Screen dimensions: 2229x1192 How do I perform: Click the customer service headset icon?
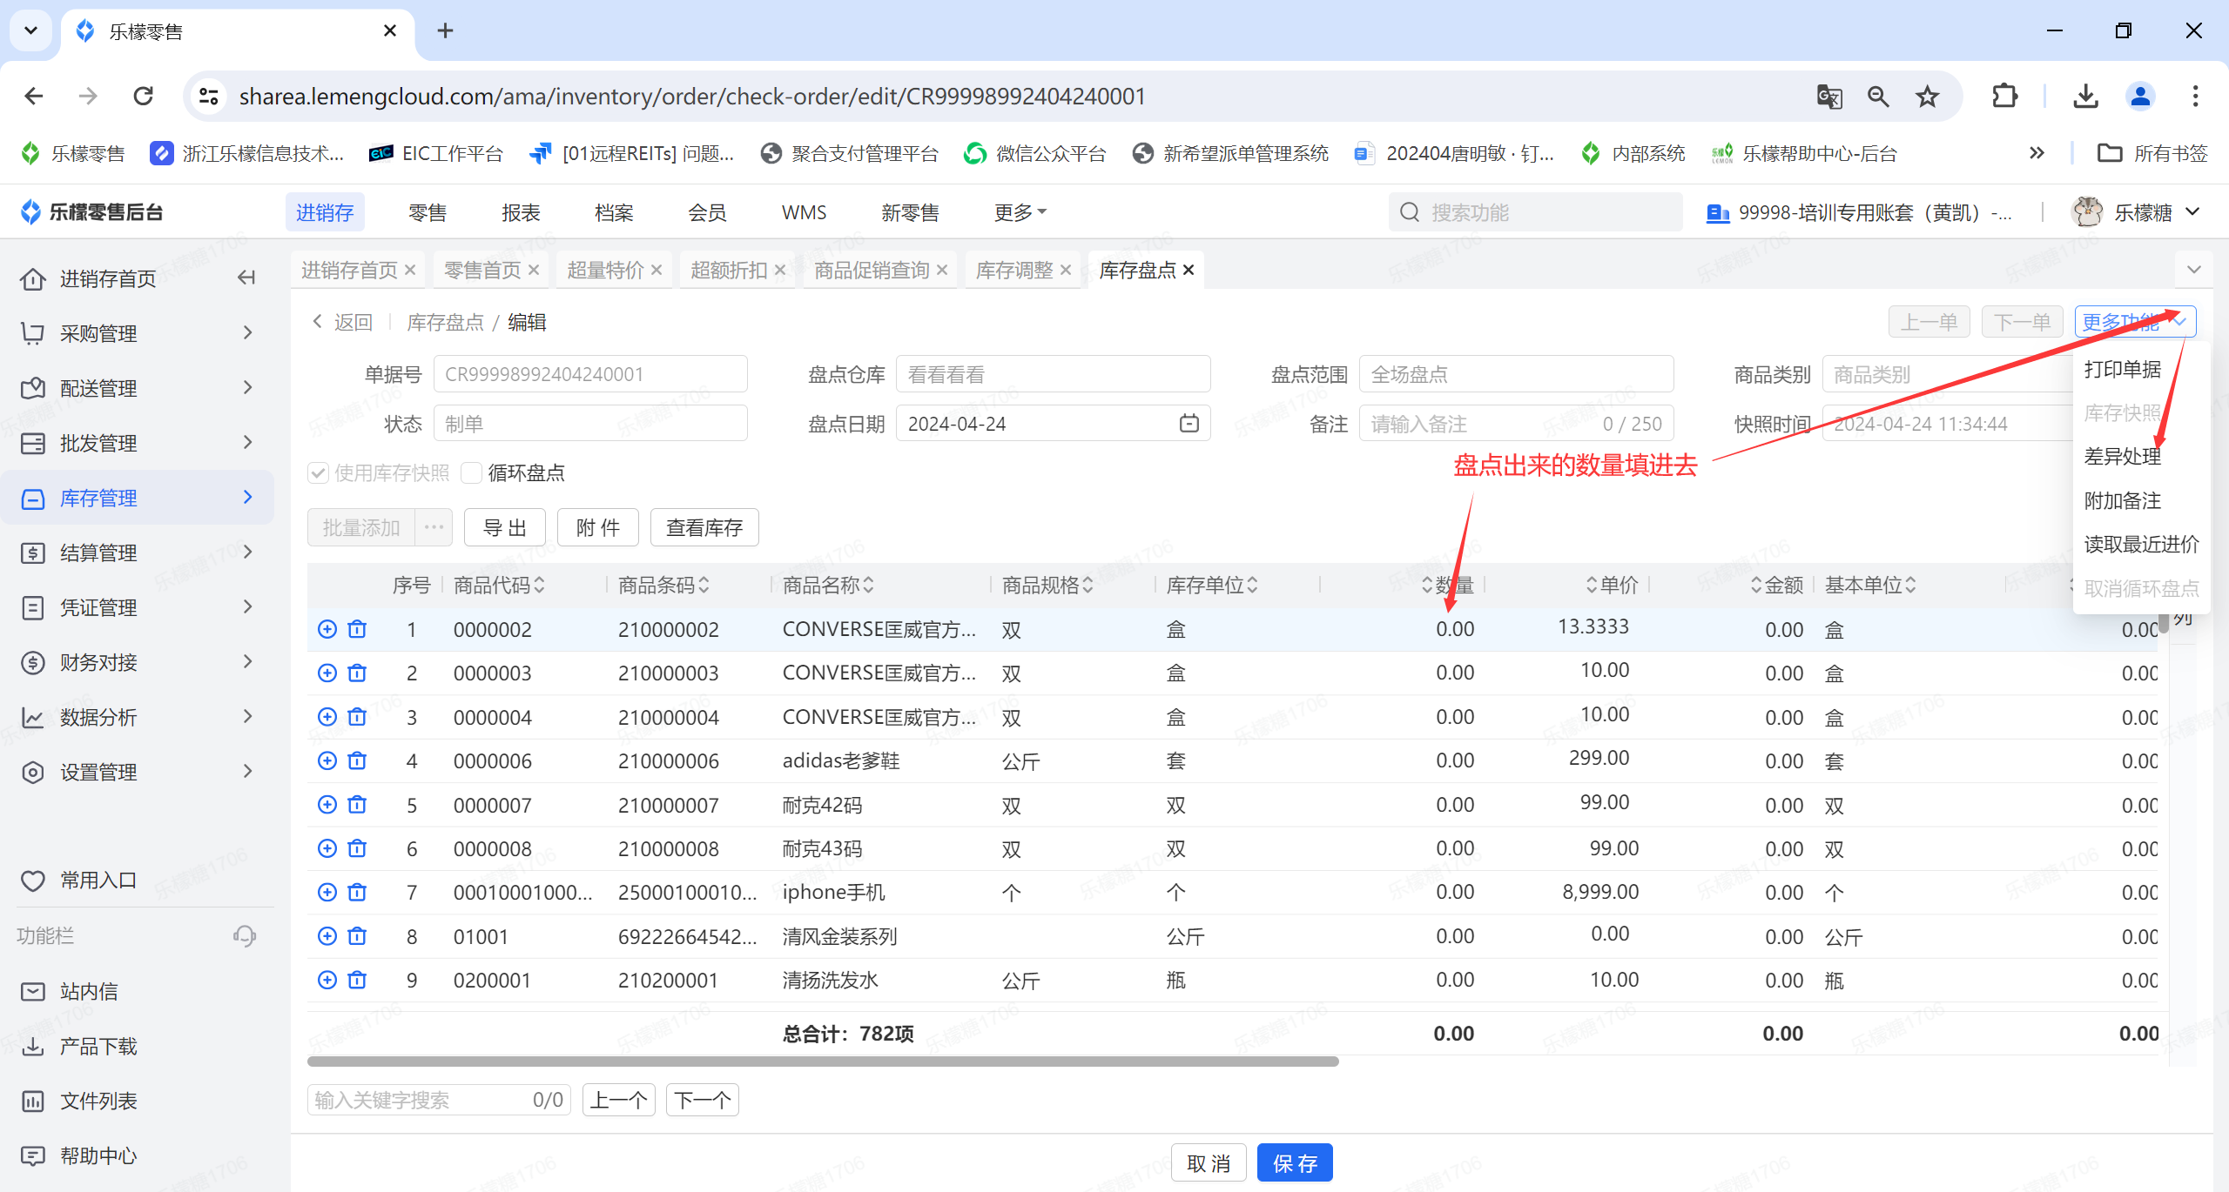point(245,935)
